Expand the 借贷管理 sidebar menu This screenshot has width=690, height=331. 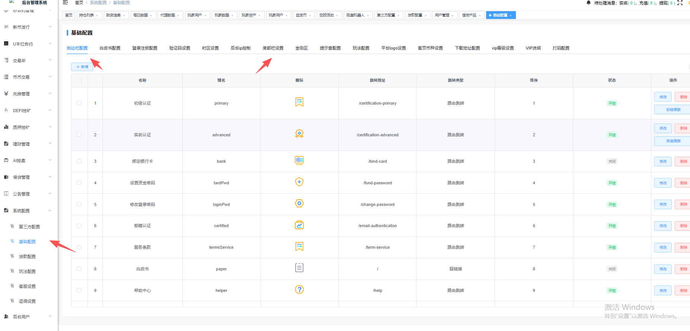(29, 177)
